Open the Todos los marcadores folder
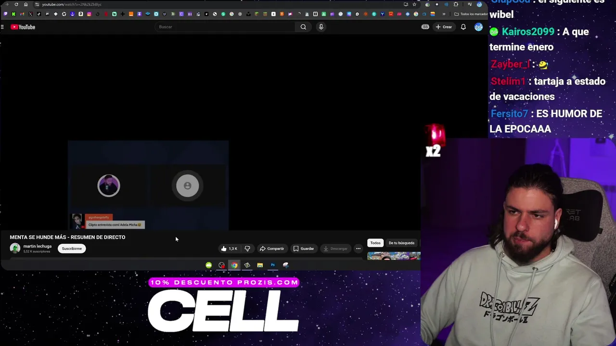Screen dimensions: 616x346 [x=471, y=14]
